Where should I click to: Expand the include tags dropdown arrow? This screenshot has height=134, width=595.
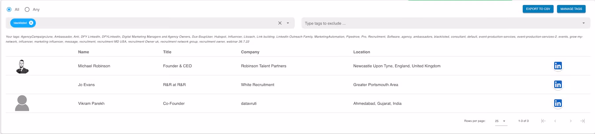pyautogui.click(x=288, y=23)
